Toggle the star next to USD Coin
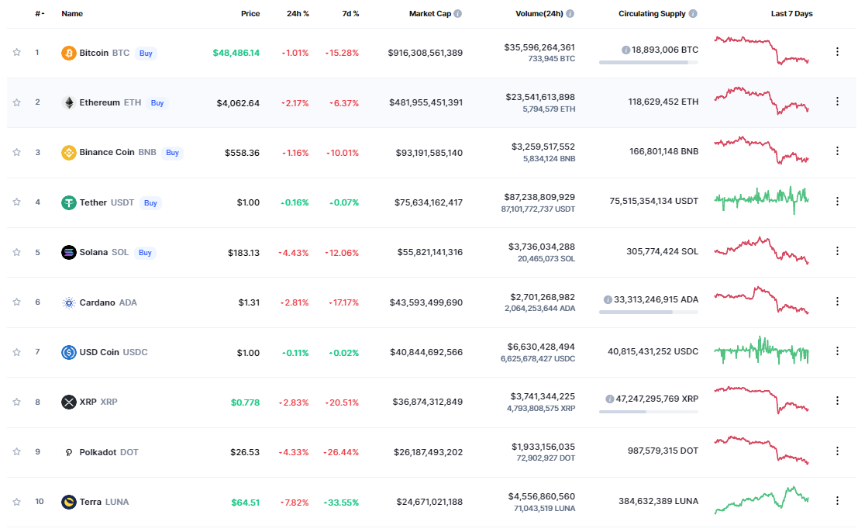Screen dimensions: 858x532 pyautogui.click(x=17, y=352)
